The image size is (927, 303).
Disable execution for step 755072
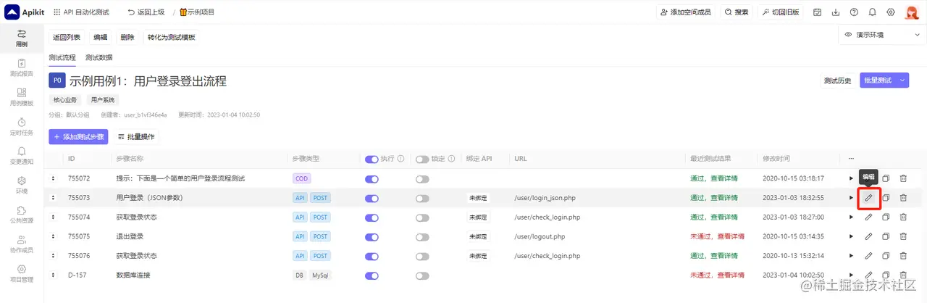[x=372, y=178]
